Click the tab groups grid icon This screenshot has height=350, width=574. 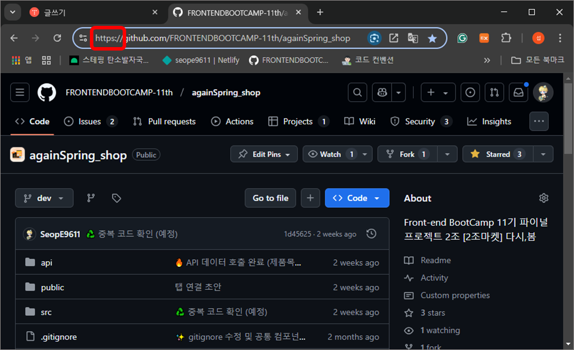(x=46, y=60)
